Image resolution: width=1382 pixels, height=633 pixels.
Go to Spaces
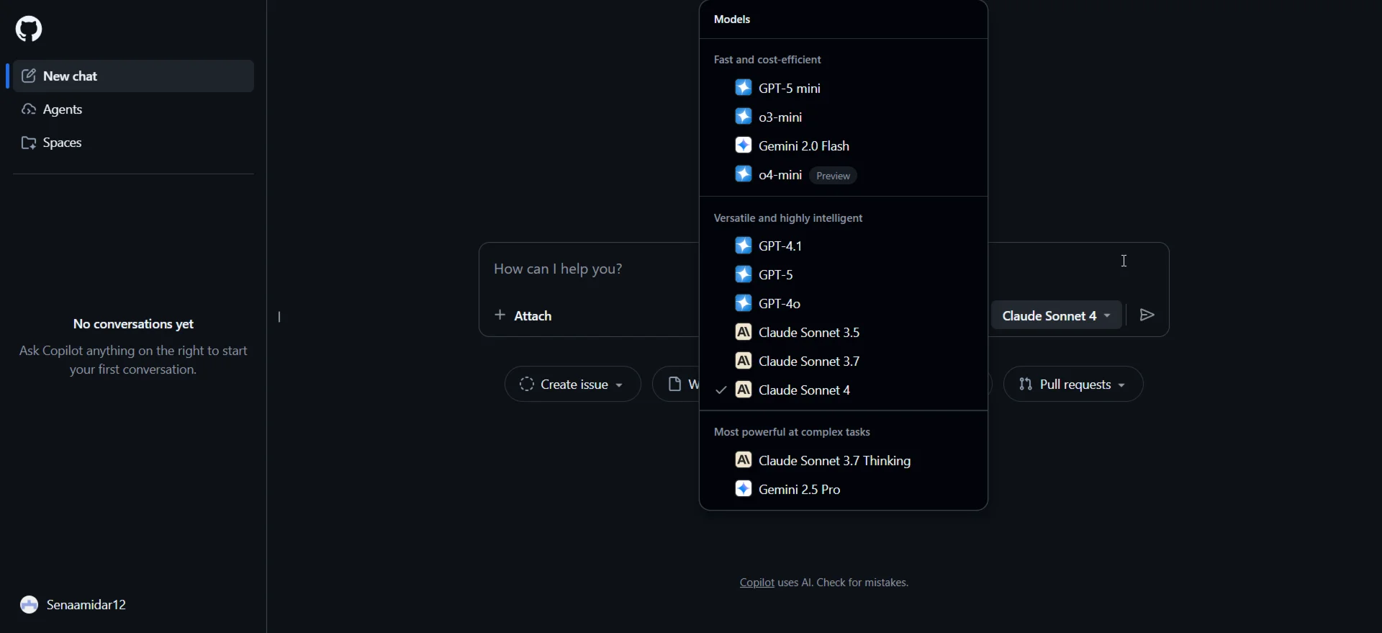point(133,143)
